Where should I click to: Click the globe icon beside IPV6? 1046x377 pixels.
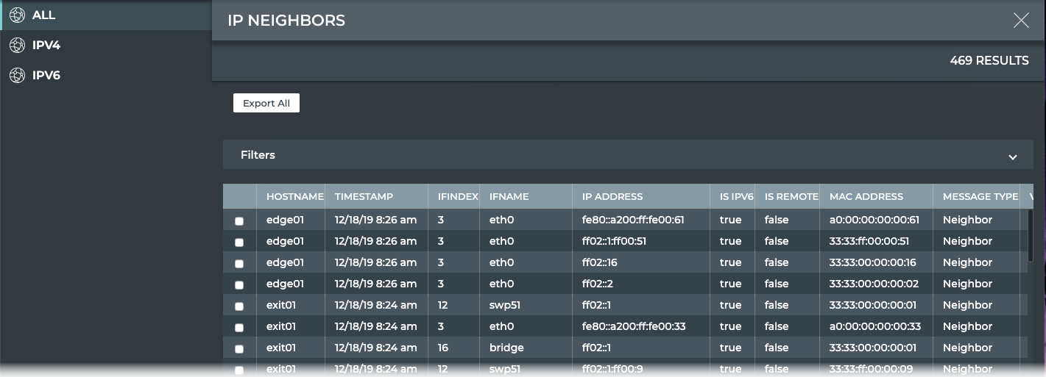[x=17, y=75]
